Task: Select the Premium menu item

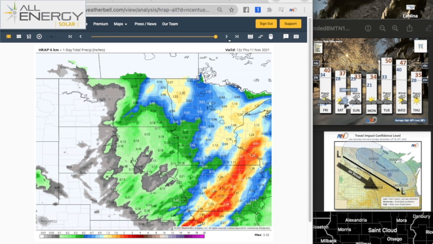Action: (x=101, y=24)
